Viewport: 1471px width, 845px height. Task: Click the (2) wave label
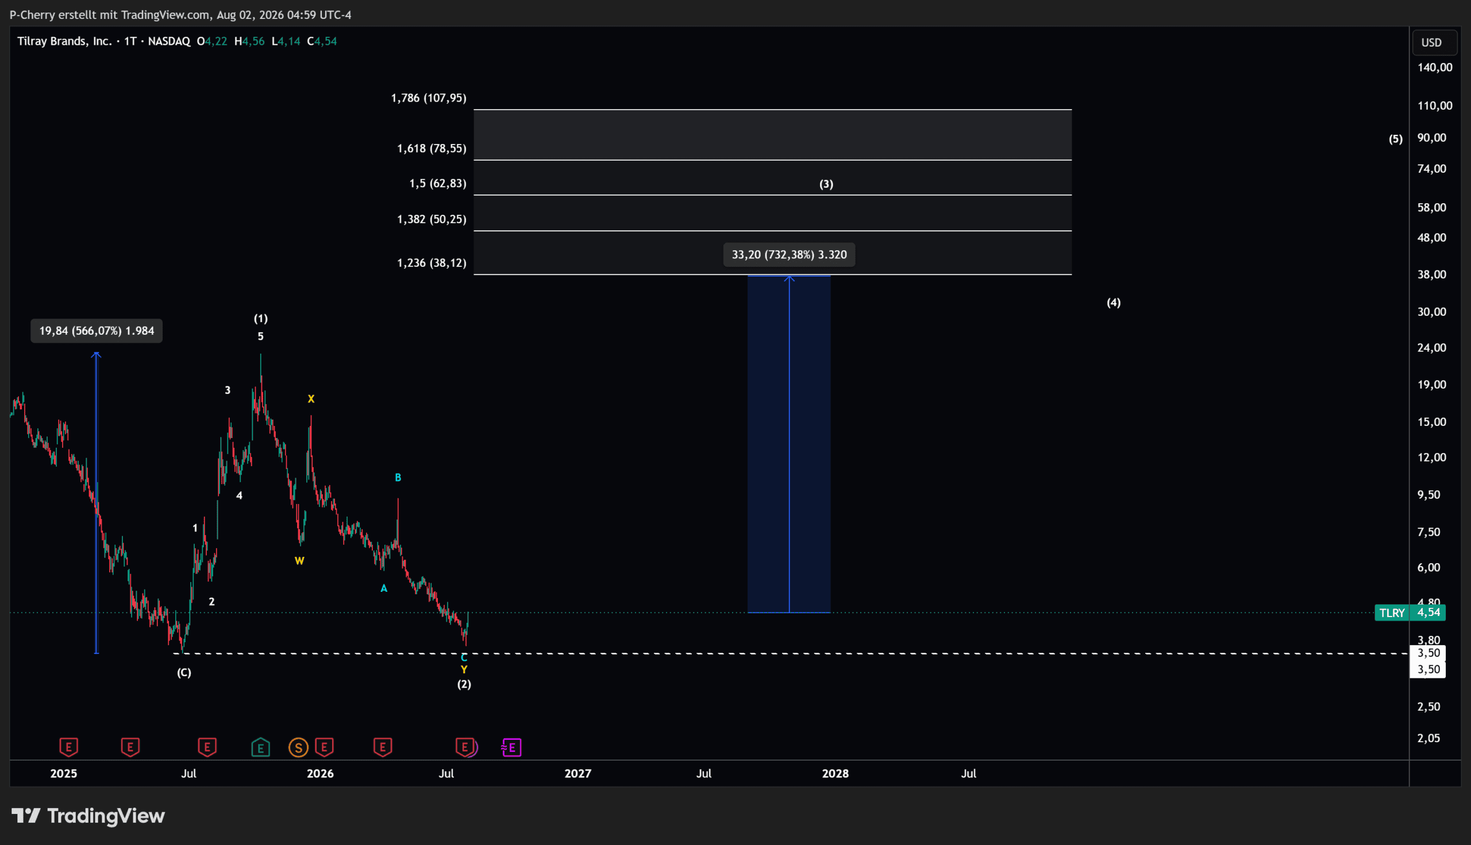pos(464,684)
